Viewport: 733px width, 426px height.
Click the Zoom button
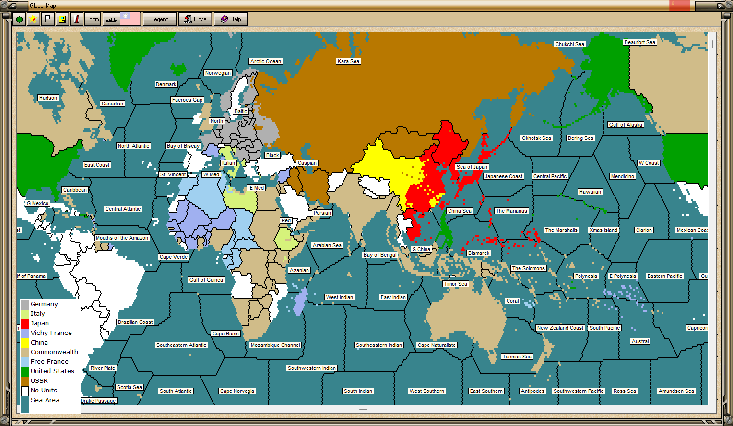click(x=93, y=19)
